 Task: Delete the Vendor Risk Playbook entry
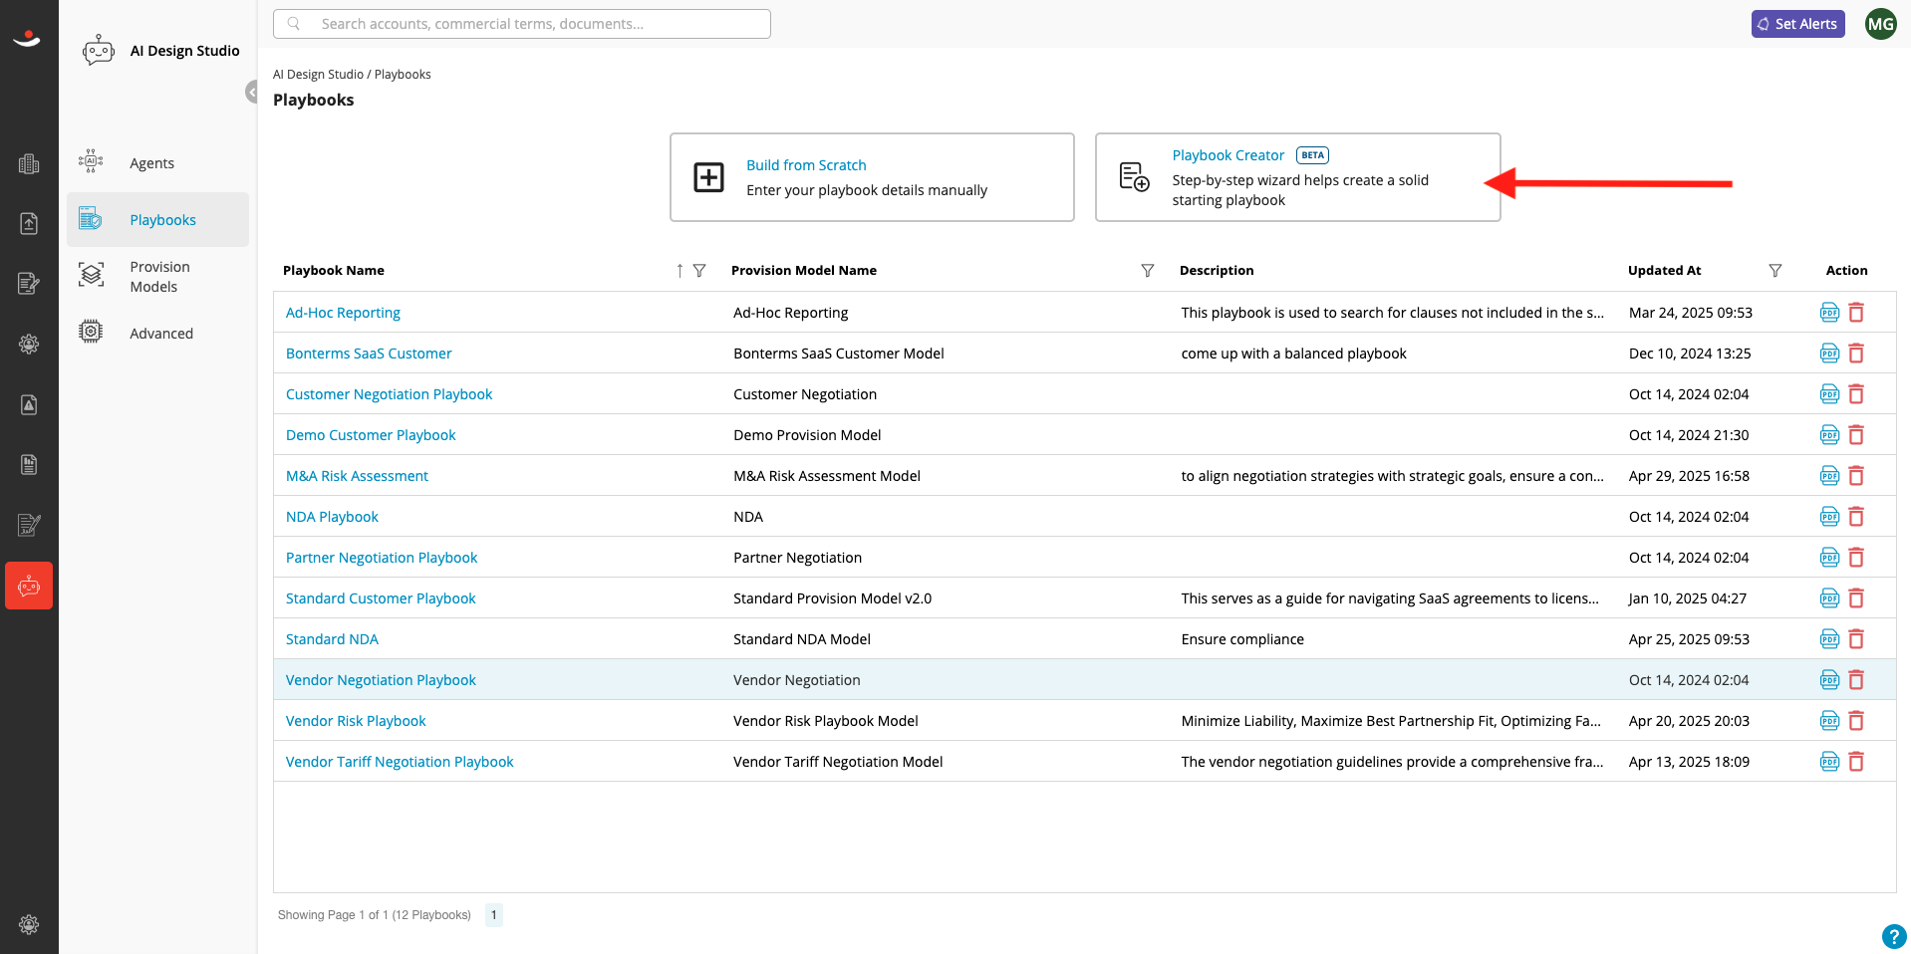1856,721
